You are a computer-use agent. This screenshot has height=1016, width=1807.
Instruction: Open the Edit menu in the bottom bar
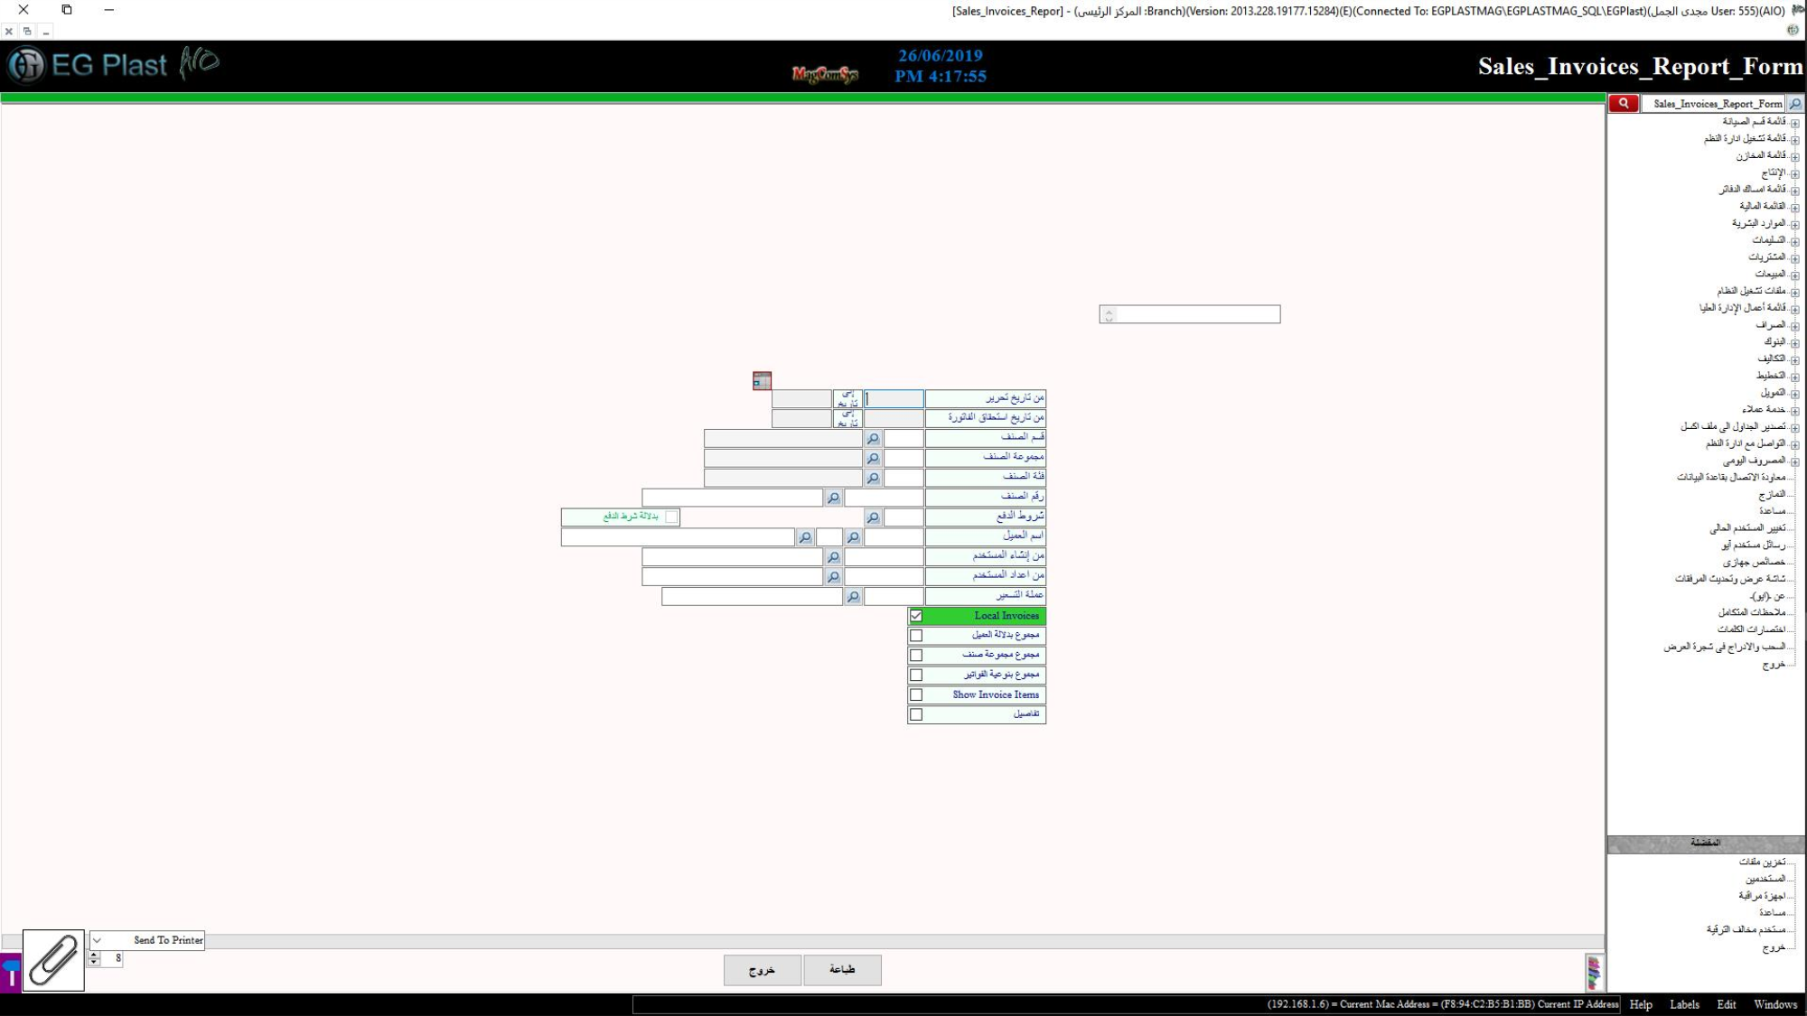[x=1726, y=1005]
